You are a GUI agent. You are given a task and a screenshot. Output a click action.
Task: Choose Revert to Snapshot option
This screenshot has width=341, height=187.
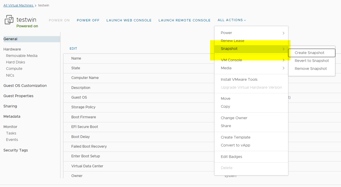pyautogui.click(x=312, y=61)
